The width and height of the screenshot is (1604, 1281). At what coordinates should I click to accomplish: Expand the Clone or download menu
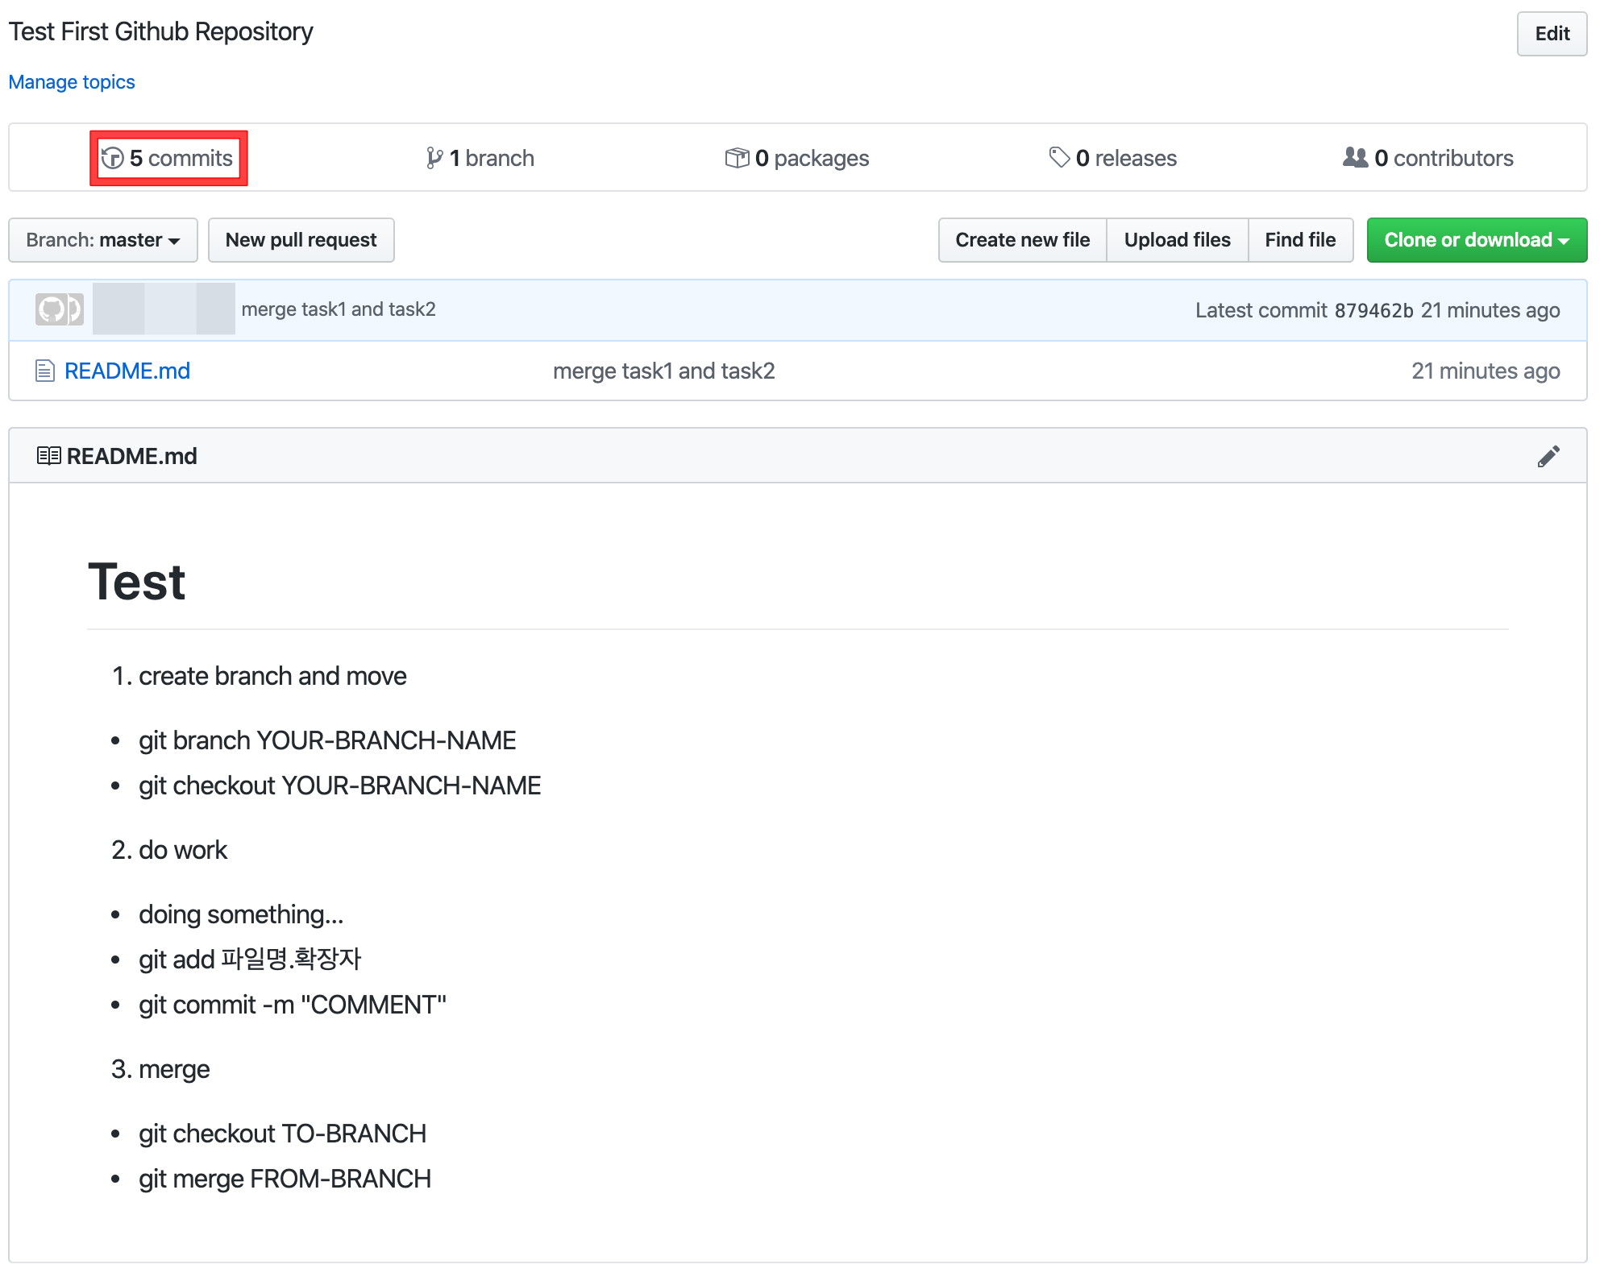[x=1476, y=240]
